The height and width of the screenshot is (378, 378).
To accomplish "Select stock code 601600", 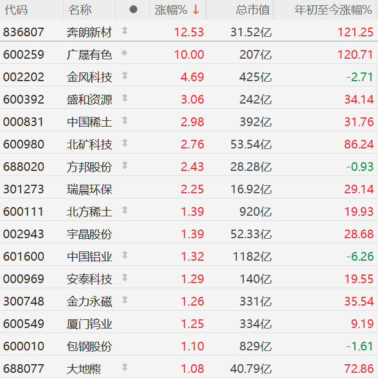I will coord(24,256).
